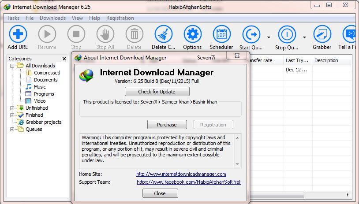359x204 pixels.
Task: Close the Categories panel with X
Action: point(64,59)
